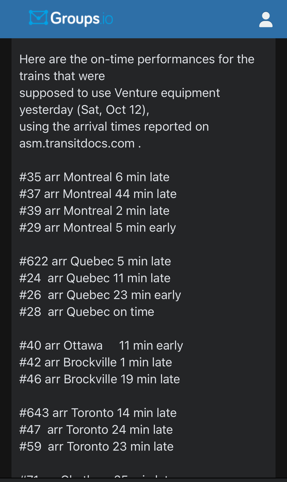Click the '#46 arr Brockville 19 min late' line
The image size is (287, 482).
coord(99,379)
